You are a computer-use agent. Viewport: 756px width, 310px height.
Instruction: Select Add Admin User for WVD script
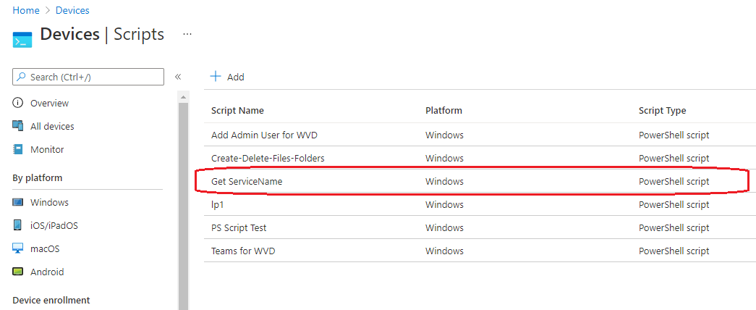pyautogui.click(x=264, y=135)
